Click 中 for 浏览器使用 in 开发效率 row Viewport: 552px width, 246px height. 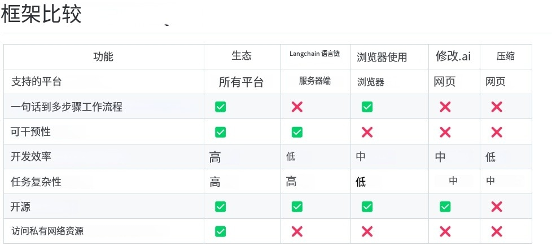tap(361, 156)
